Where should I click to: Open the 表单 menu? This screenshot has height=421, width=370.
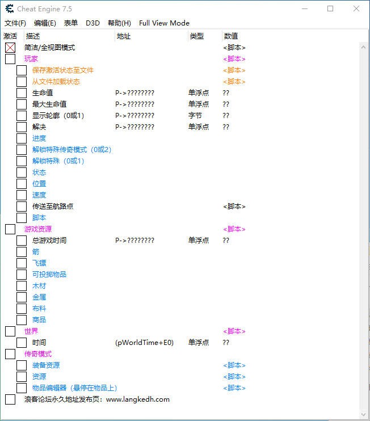click(x=71, y=23)
